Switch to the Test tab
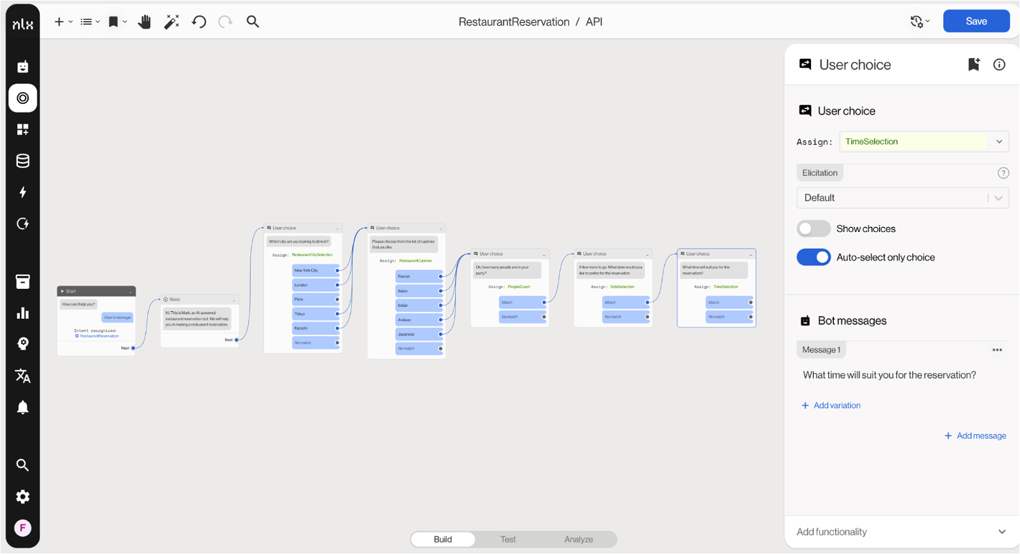 (x=508, y=539)
